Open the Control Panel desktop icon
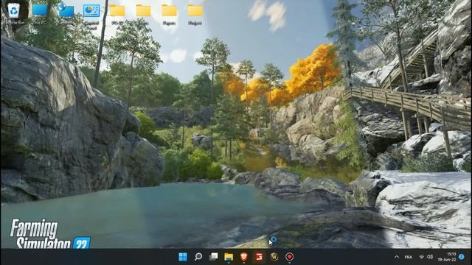Image resolution: width=472 pixels, height=265 pixels. coord(91,16)
